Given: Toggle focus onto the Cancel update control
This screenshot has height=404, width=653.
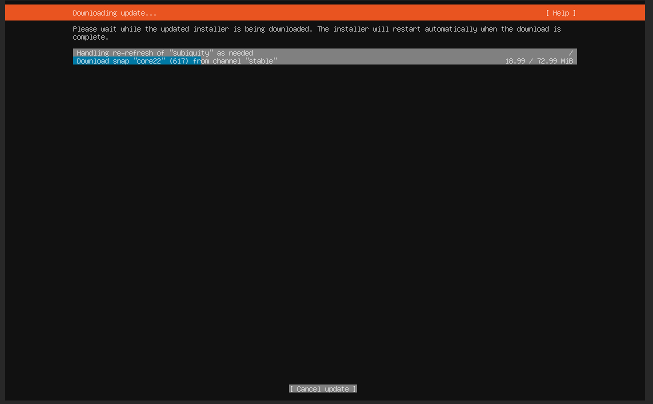Looking at the screenshot, I should [x=322, y=388].
